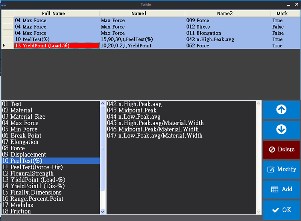Viewport: 301px width, 221px height.
Task: Click the False mark on 012 Stress row
Action: (278, 27)
